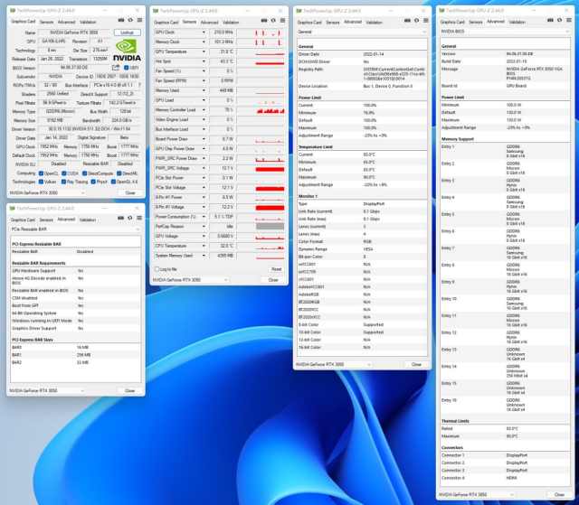Toggle the OpenGL 4.6 checkbox
This screenshot has height=505, width=579.
(x=114, y=182)
